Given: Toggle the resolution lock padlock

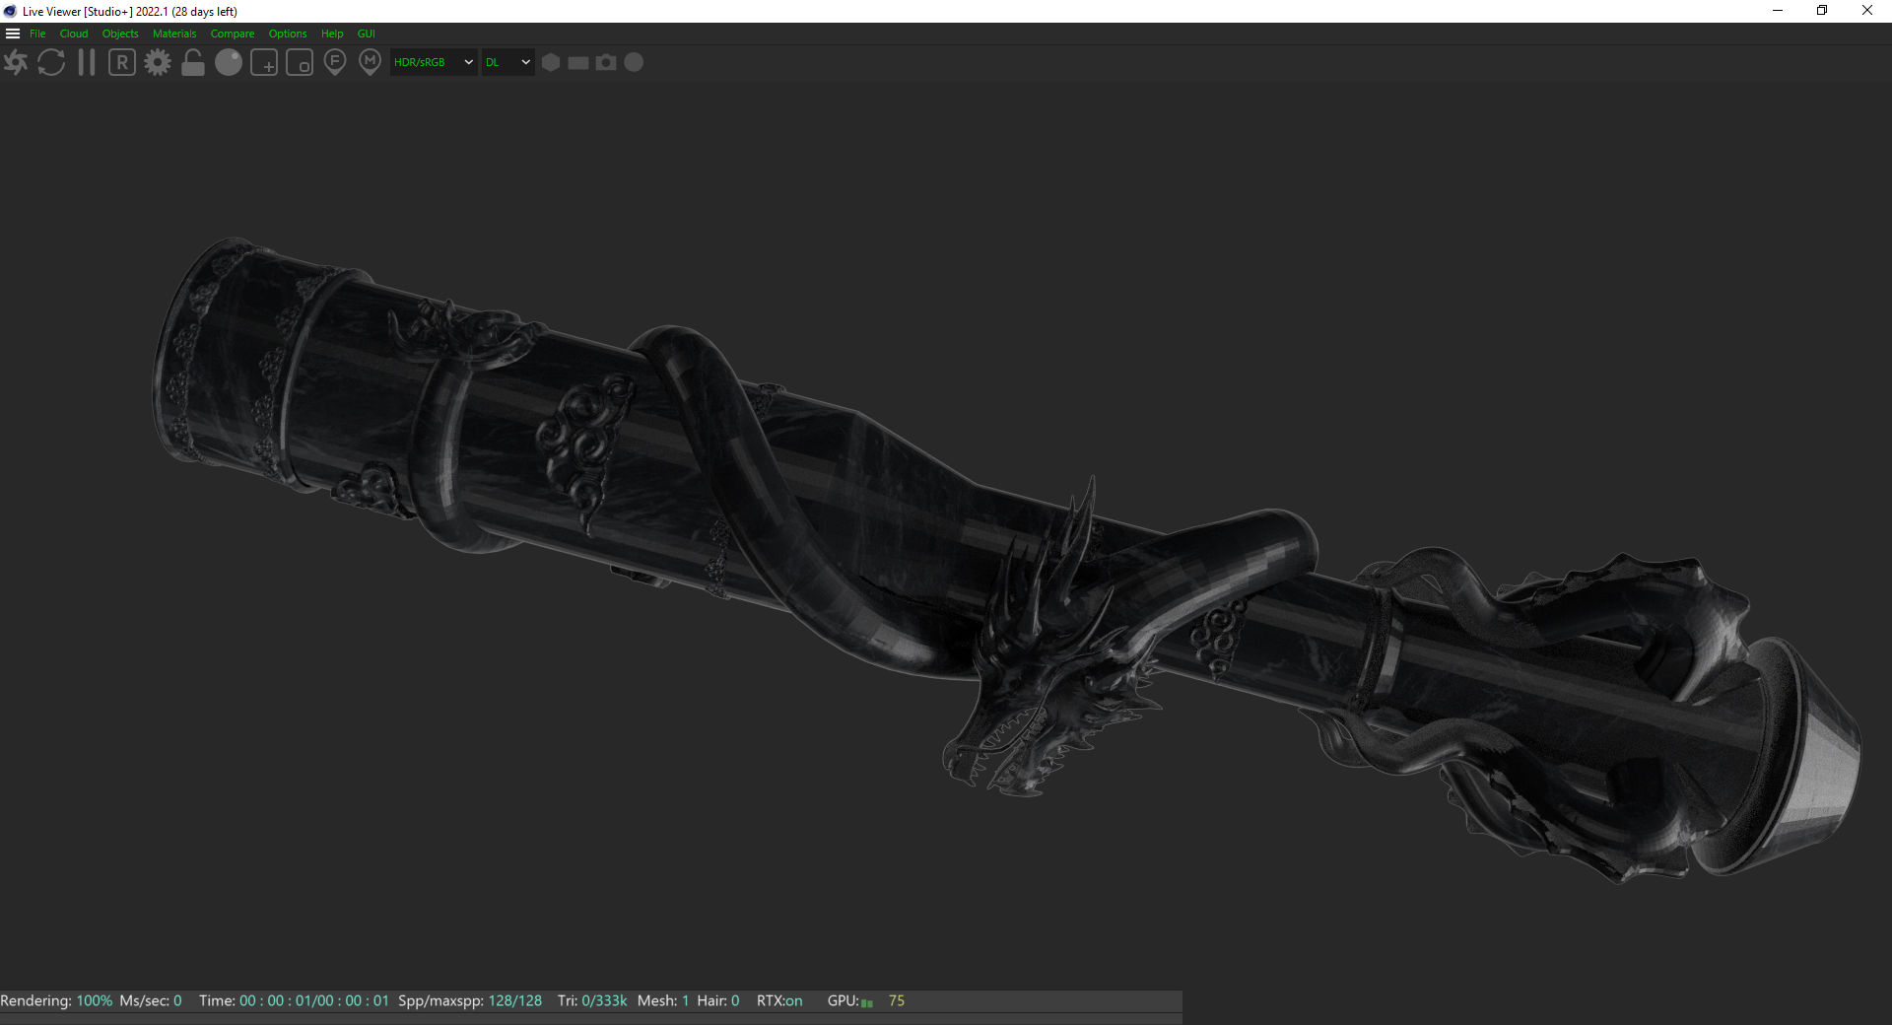Looking at the screenshot, I should [x=193, y=63].
